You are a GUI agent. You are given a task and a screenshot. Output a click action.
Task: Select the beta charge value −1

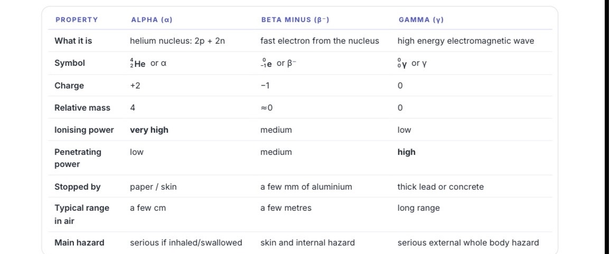click(x=265, y=85)
